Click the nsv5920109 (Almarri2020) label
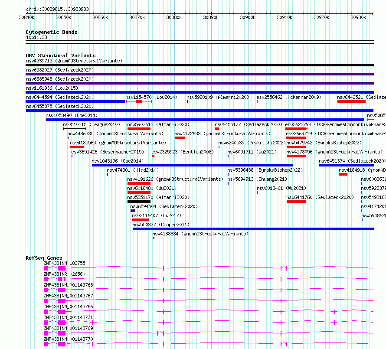 click(218, 97)
